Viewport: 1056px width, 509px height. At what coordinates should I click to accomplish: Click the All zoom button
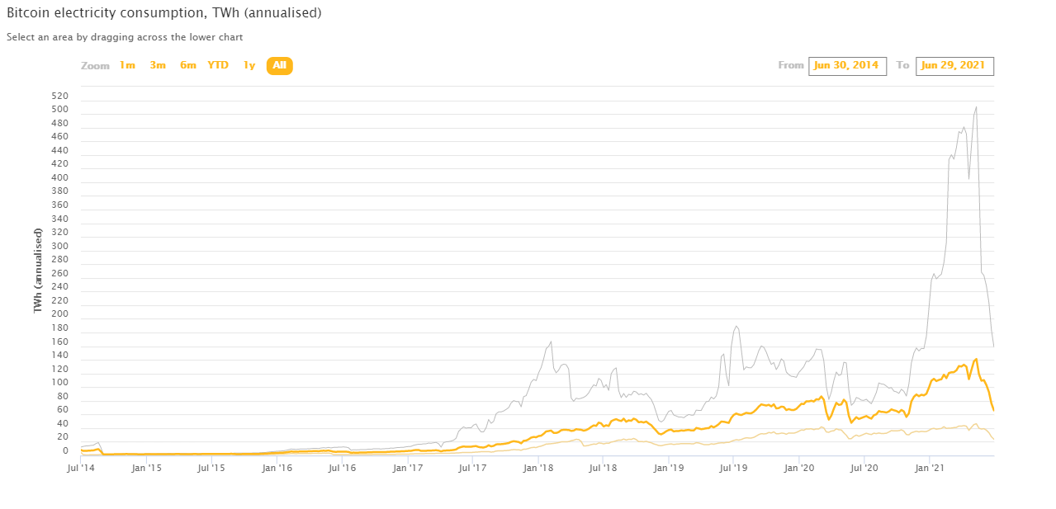279,65
